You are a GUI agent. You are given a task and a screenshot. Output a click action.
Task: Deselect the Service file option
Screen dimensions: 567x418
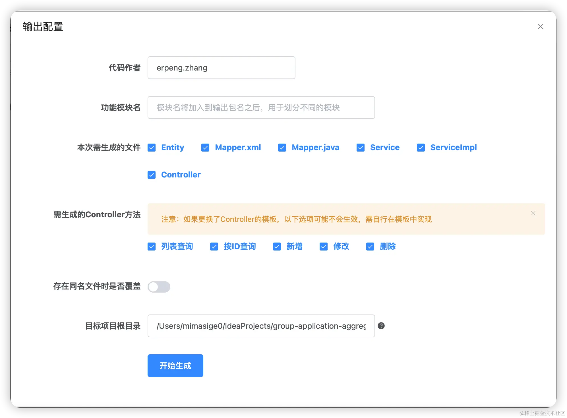pyautogui.click(x=361, y=148)
